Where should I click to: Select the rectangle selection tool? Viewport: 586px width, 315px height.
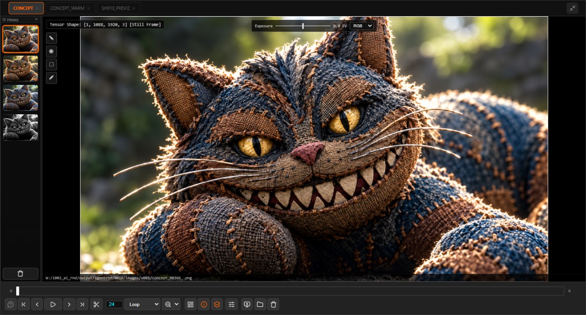click(52, 65)
